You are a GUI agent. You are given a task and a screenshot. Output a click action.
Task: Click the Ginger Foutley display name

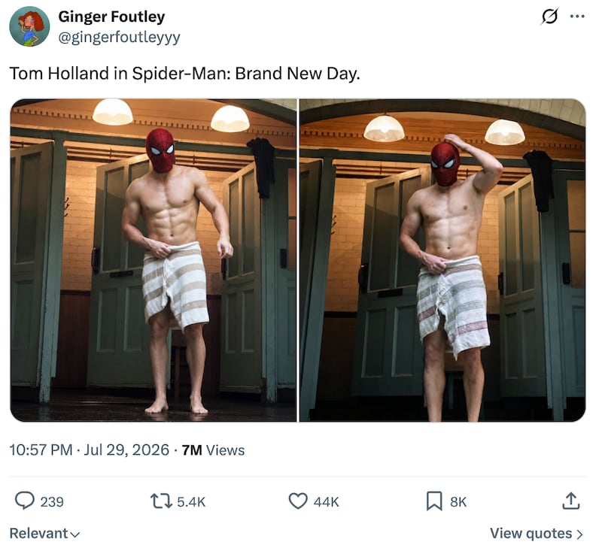tap(111, 17)
